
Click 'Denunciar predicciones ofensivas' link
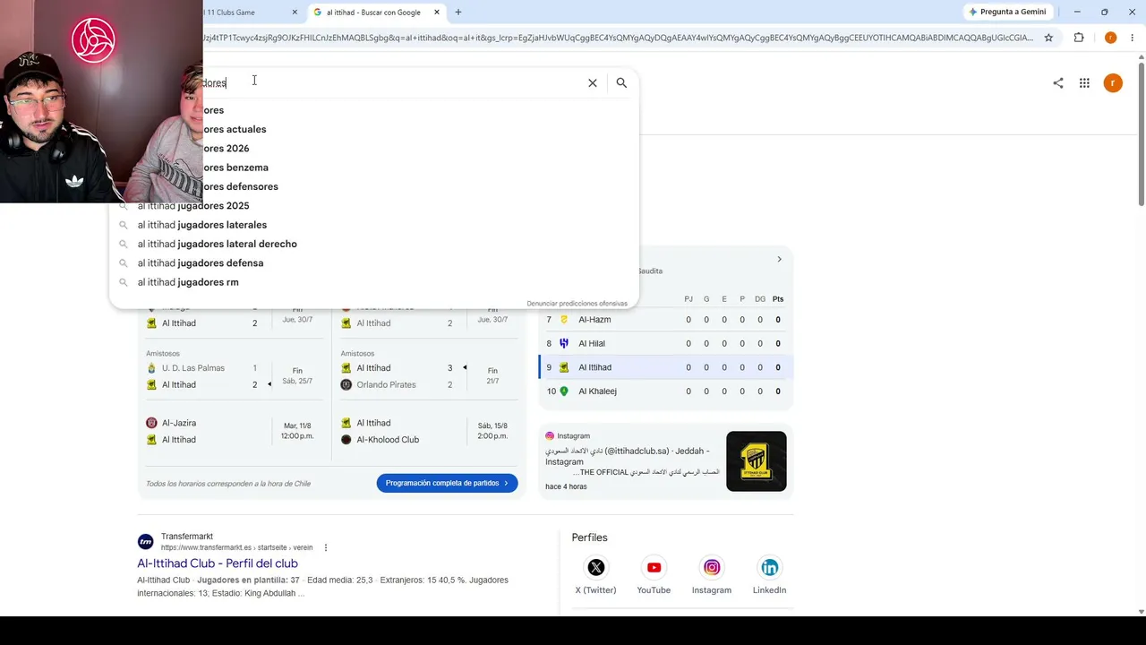click(577, 304)
